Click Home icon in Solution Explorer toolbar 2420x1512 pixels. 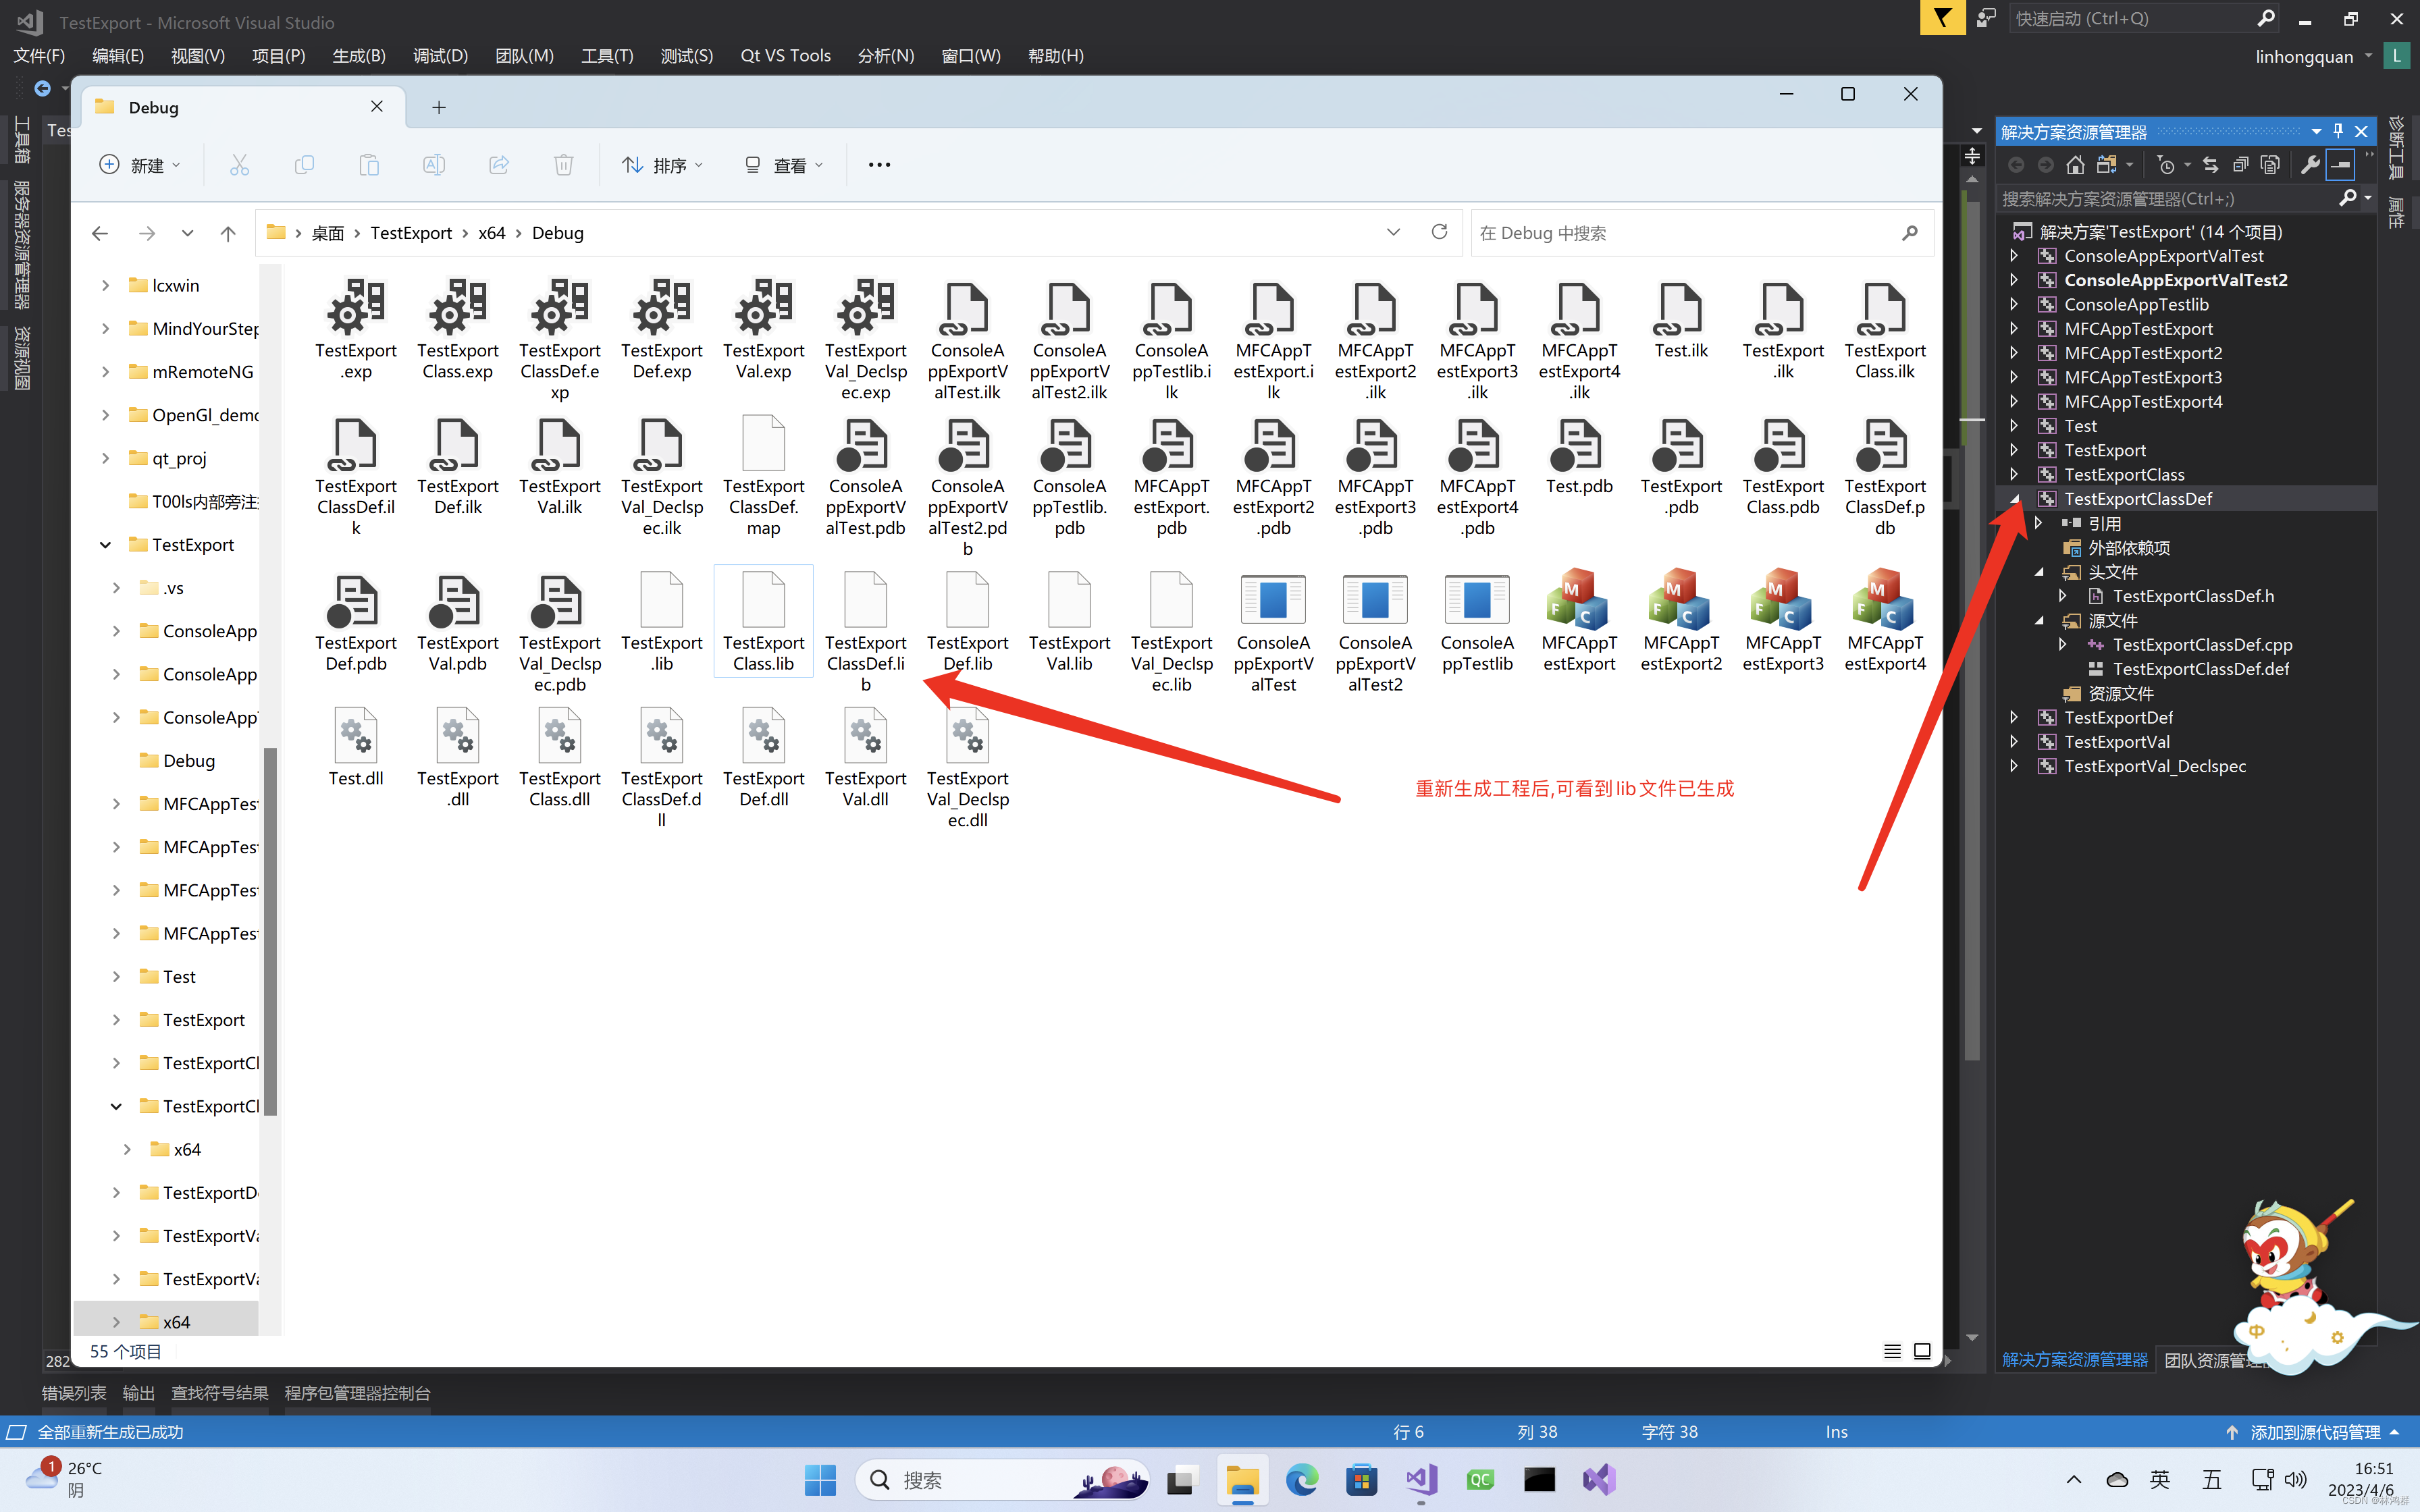[2075, 165]
